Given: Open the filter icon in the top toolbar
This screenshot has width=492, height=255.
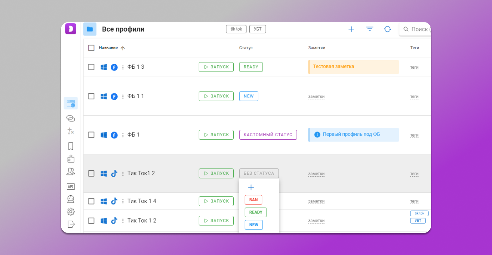Looking at the screenshot, I should point(370,29).
